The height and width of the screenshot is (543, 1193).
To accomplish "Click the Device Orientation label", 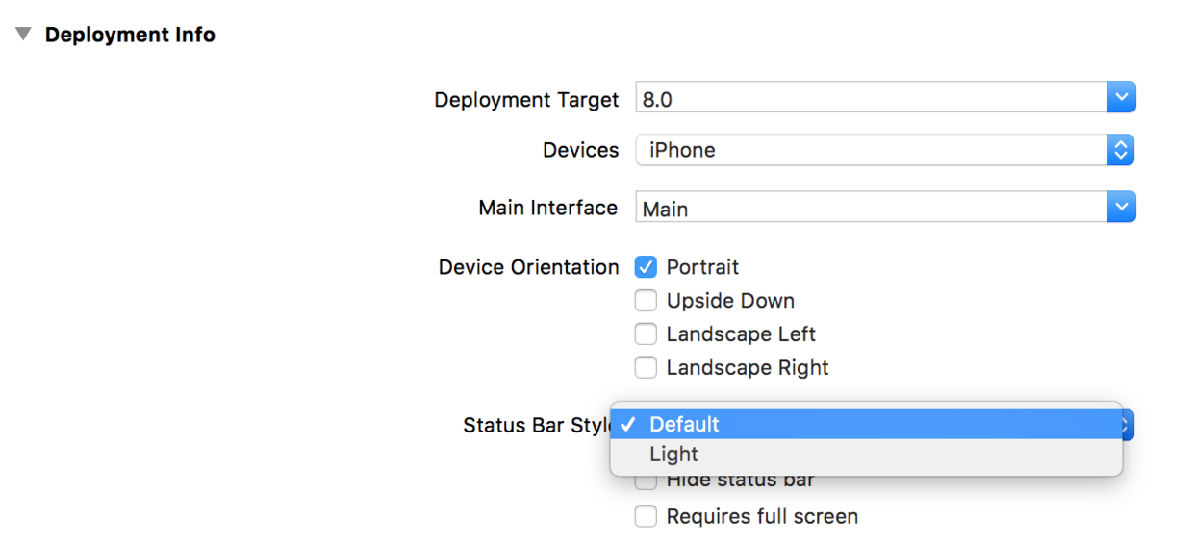I will tap(528, 267).
